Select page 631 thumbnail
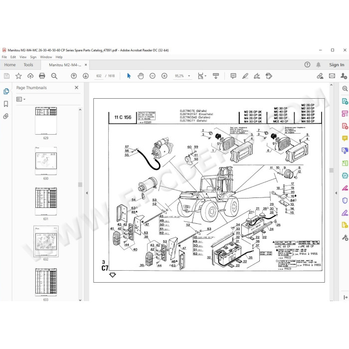The height and width of the screenshot is (349, 349). pyautogui.click(x=46, y=201)
